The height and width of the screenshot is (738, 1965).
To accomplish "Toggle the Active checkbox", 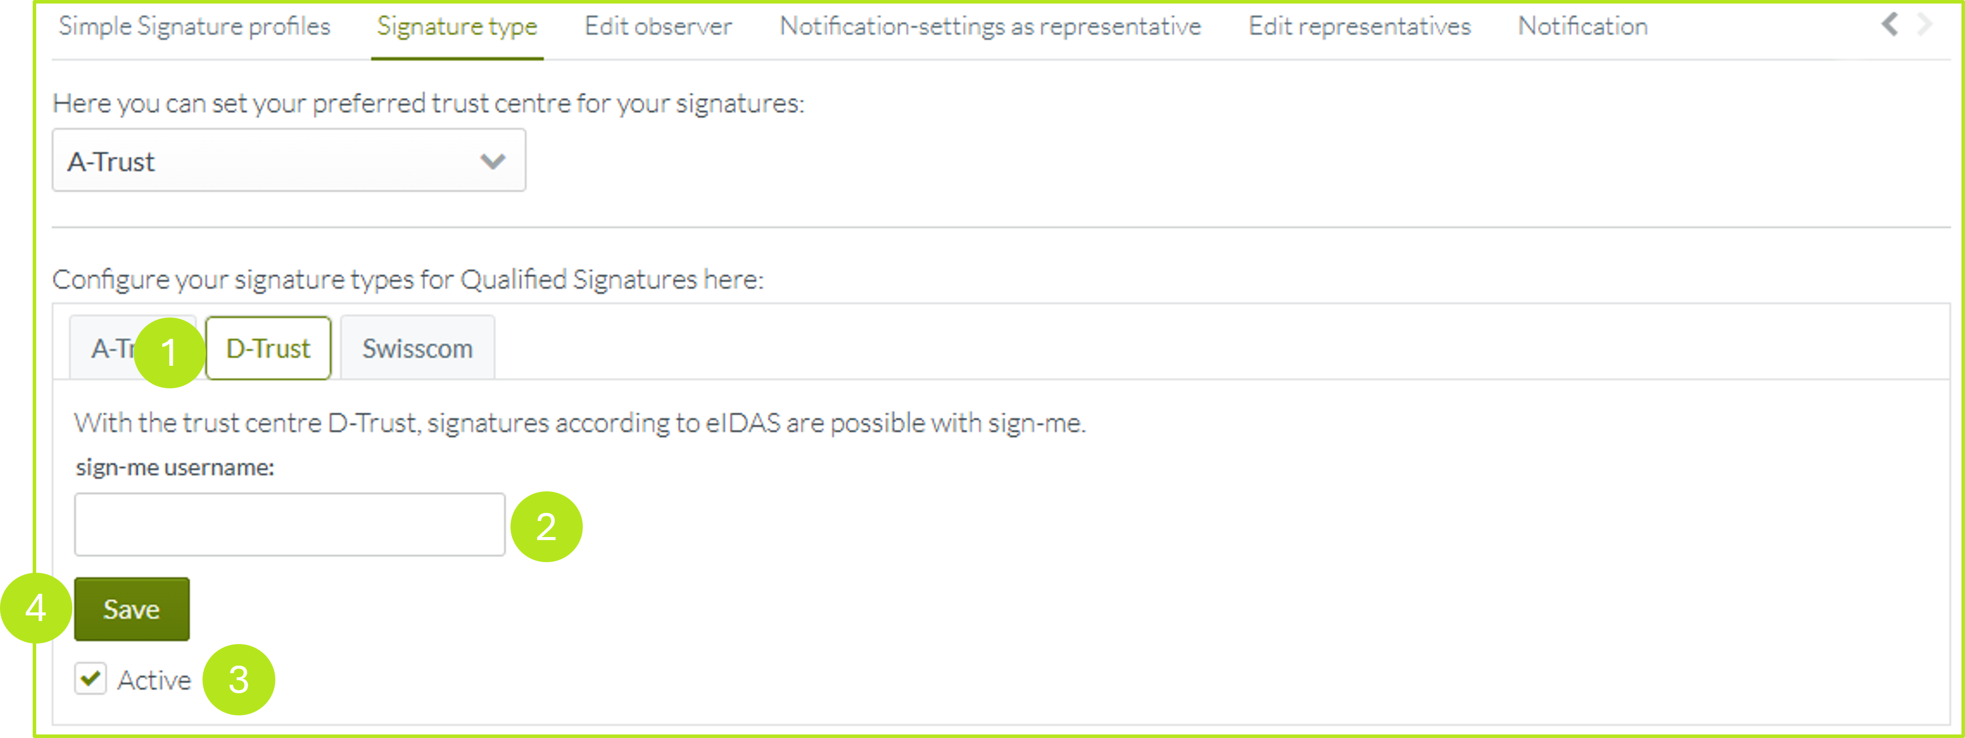I will [91, 679].
